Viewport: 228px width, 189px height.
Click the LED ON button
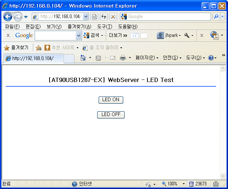[x=111, y=100]
